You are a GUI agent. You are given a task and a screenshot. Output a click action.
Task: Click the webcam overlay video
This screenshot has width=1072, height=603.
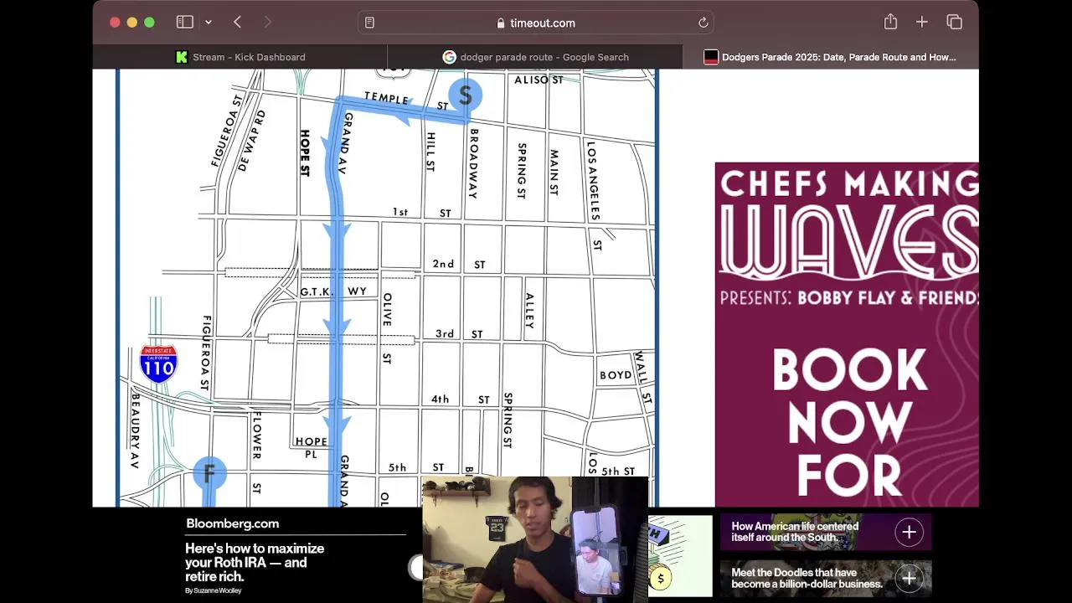tap(535, 539)
